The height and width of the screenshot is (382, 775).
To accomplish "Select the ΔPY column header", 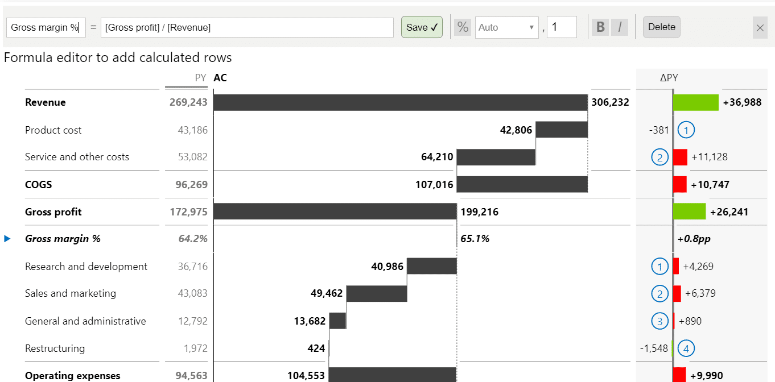I will [669, 78].
